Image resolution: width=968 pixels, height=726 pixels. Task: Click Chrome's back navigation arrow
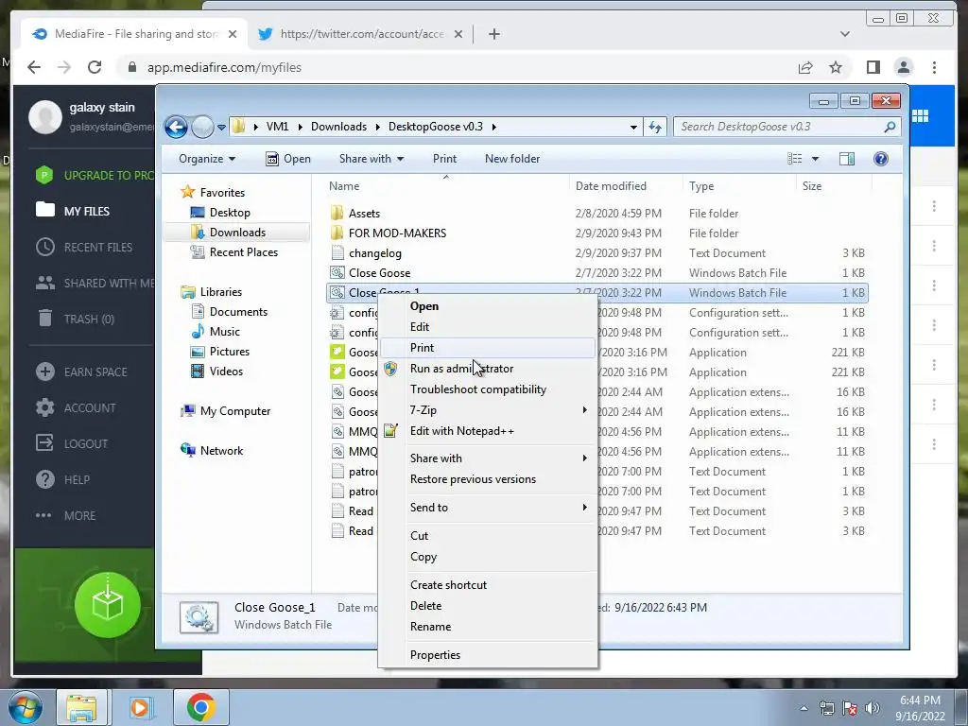click(34, 67)
